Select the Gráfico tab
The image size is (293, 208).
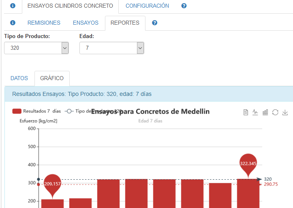pyautogui.click(x=52, y=78)
